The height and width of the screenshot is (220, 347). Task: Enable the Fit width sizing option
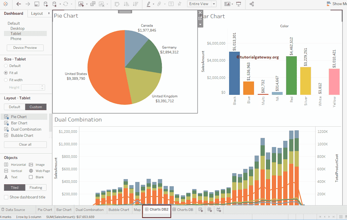(x=6, y=80)
